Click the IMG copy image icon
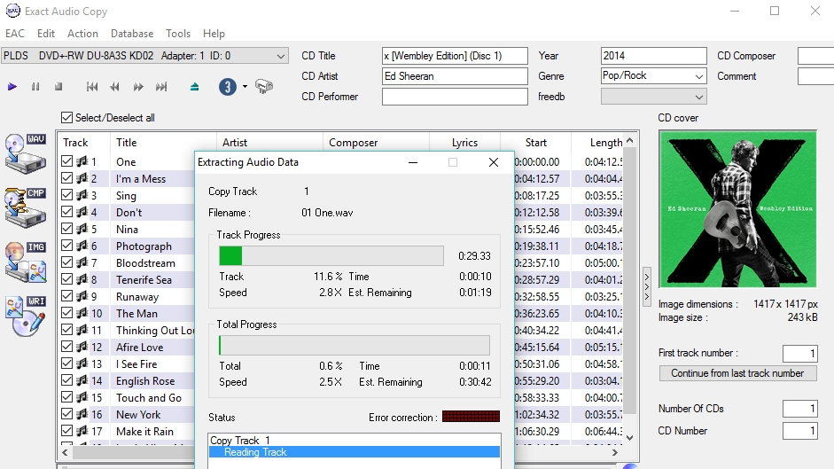Image resolution: width=834 pixels, height=469 pixels. 26,262
